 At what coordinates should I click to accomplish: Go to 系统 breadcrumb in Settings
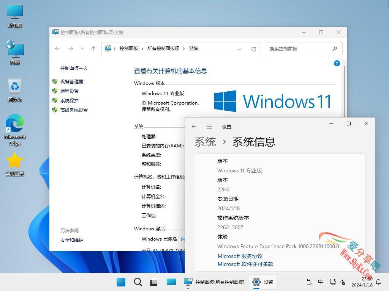coord(205,142)
